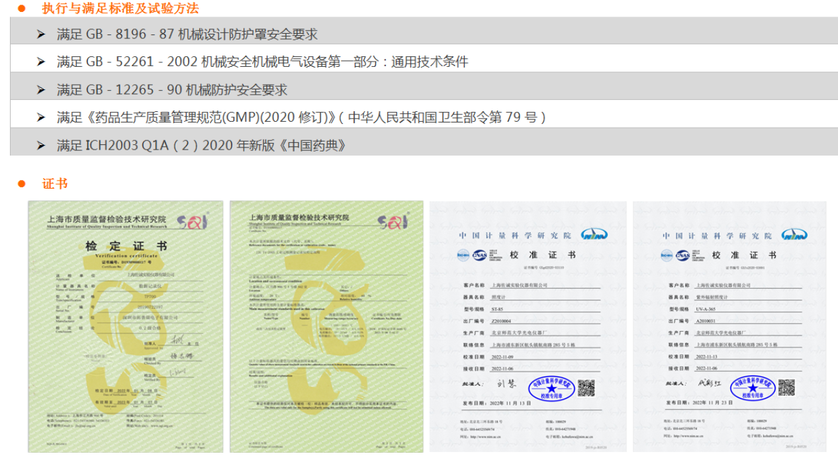This screenshot has width=838, height=458.
Task: Click the orange bullet beside 证书 heading
Action: (21, 184)
